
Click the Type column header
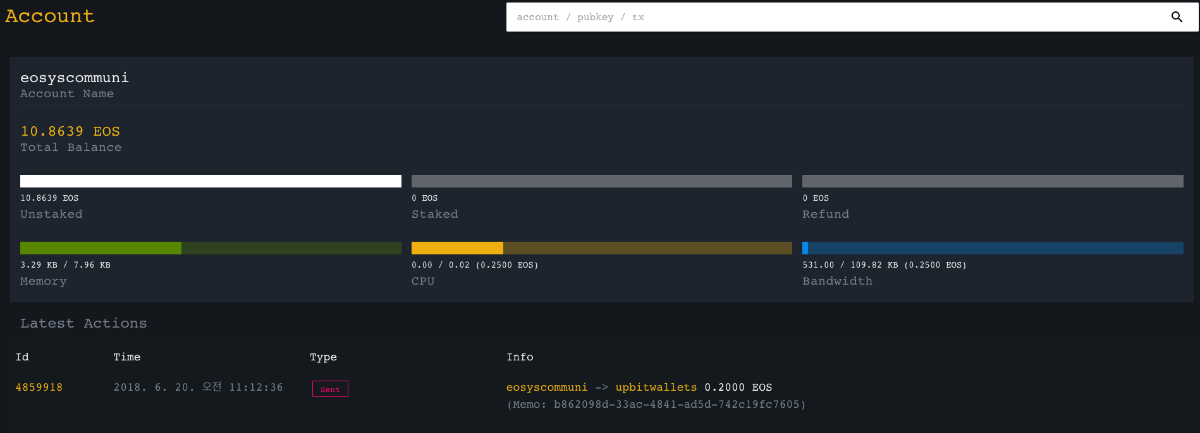point(323,357)
